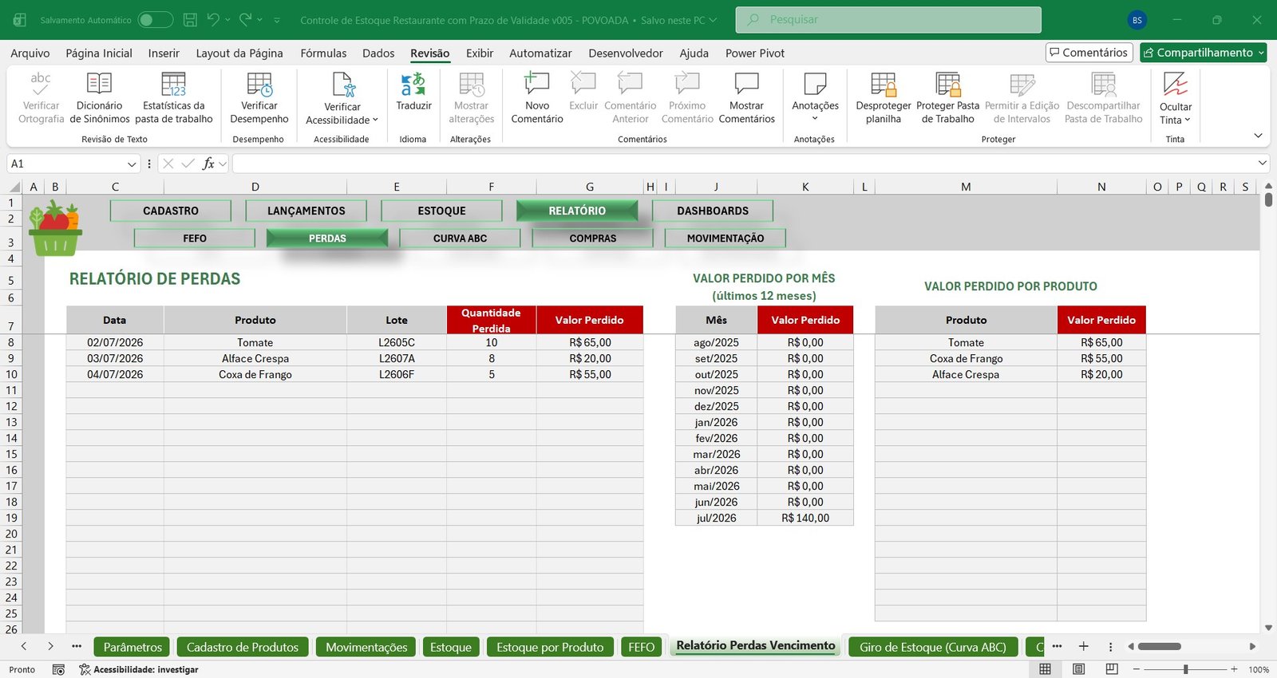Viewport: 1277px width, 678px height.
Task: Add a new sheet with plus button
Action: (1083, 646)
